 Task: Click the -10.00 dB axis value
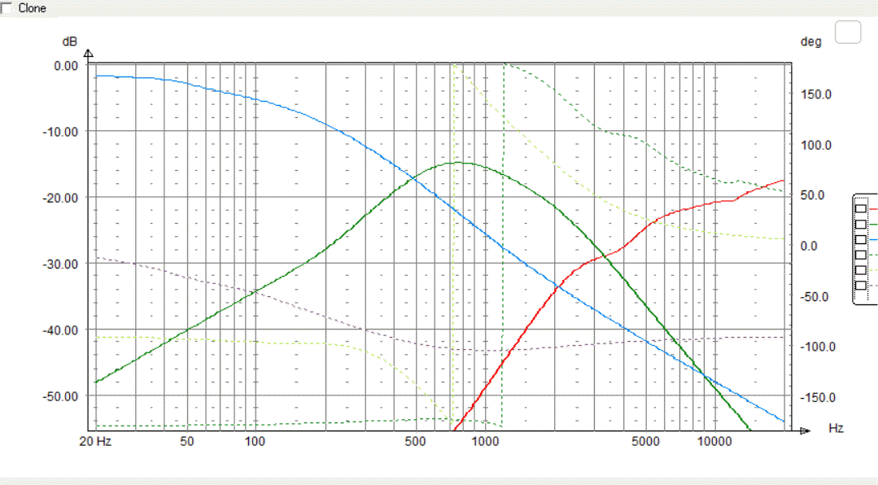(x=60, y=132)
